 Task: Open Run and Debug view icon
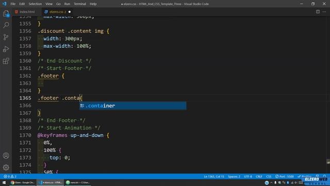point(6,49)
